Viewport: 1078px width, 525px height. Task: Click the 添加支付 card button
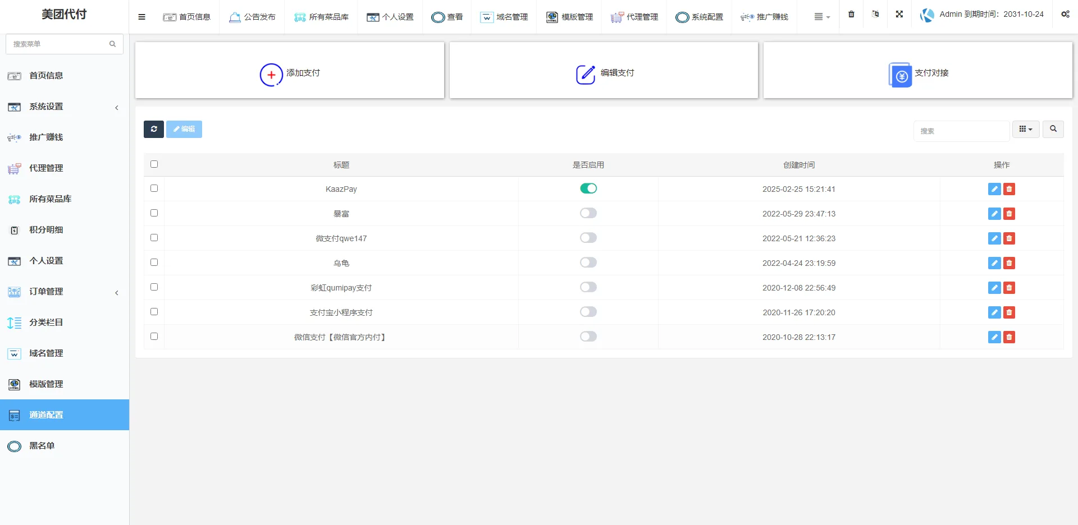(290, 73)
